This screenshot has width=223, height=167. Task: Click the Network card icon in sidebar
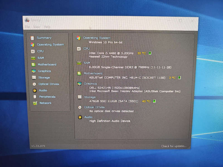tap(35, 103)
